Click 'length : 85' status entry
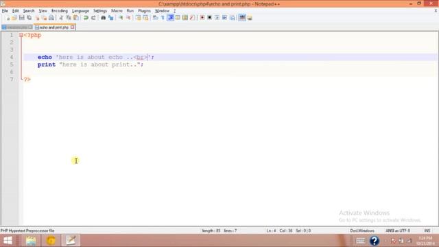Image resolution: width=439 pixels, height=247 pixels. click(x=211, y=231)
